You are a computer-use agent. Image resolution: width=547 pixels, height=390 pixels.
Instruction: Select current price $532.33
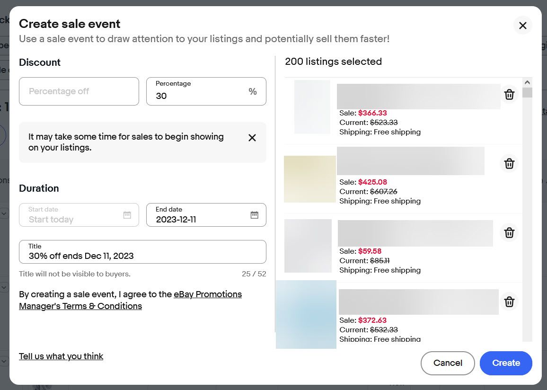(384, 329)
